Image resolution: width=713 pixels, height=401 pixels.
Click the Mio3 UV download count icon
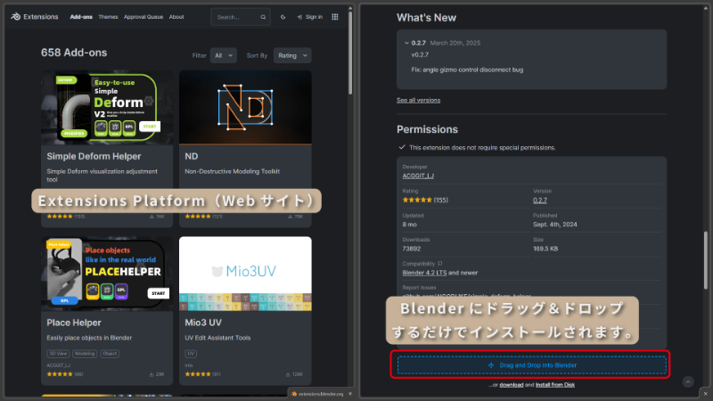tap(288, 374)
